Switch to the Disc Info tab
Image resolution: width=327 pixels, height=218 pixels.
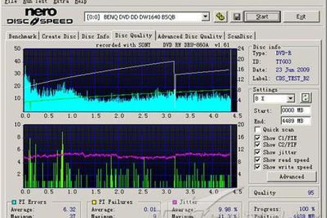(95, 37)
